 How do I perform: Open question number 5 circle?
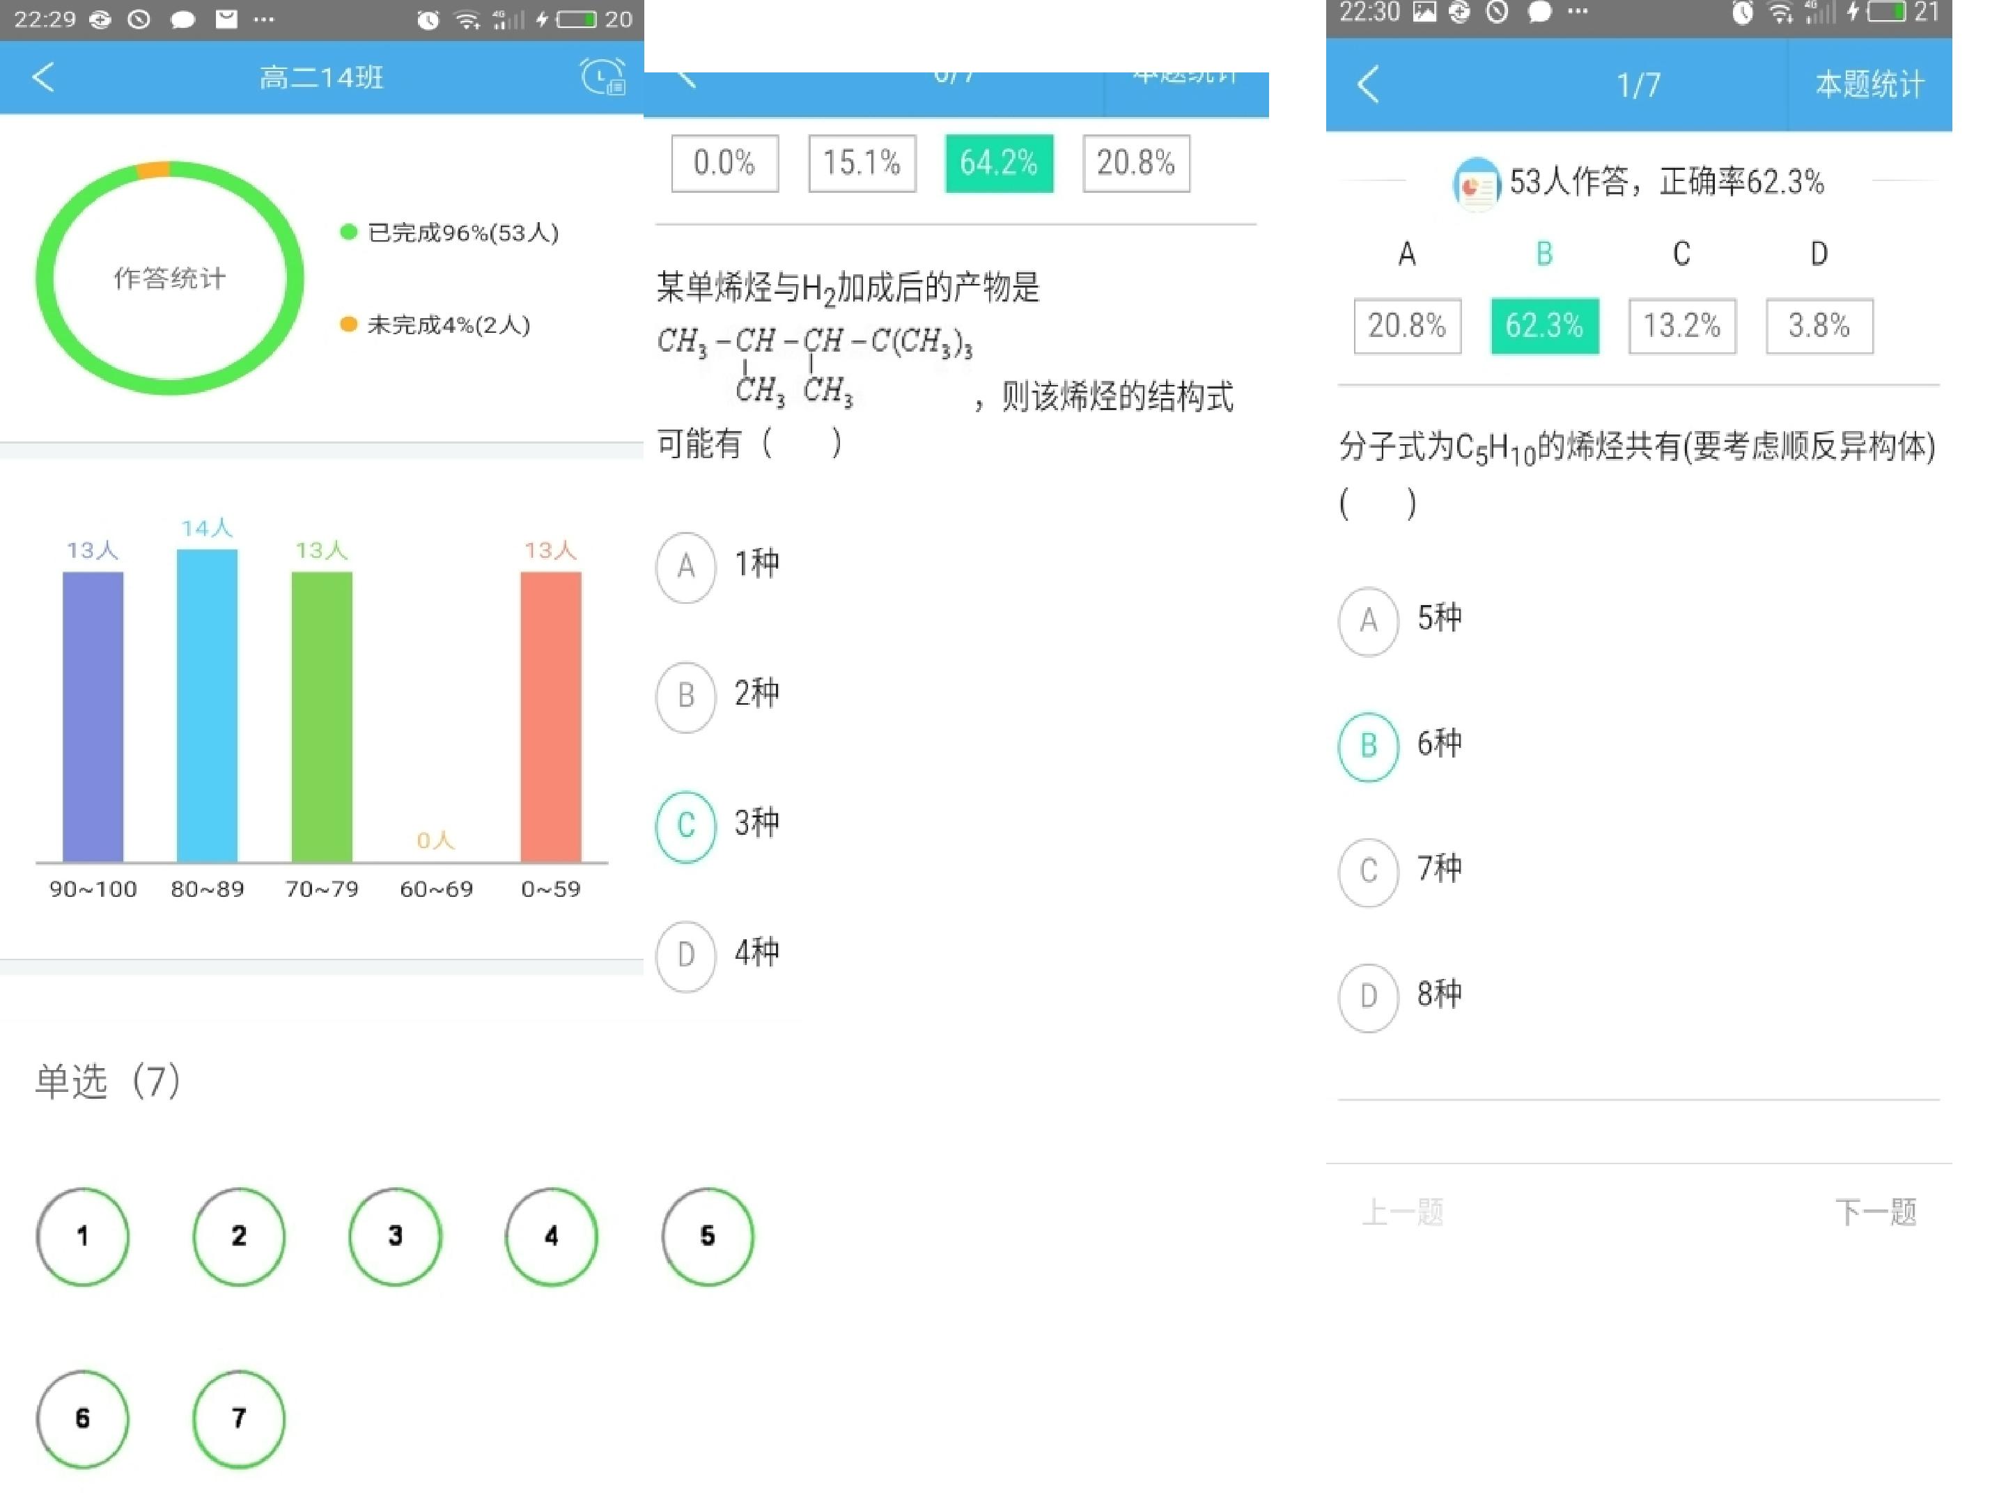point(708,1237)
